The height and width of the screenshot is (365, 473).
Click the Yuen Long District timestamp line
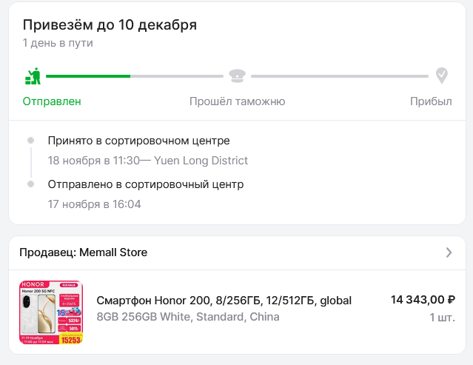pyautogui.click(x=147, y=161)
